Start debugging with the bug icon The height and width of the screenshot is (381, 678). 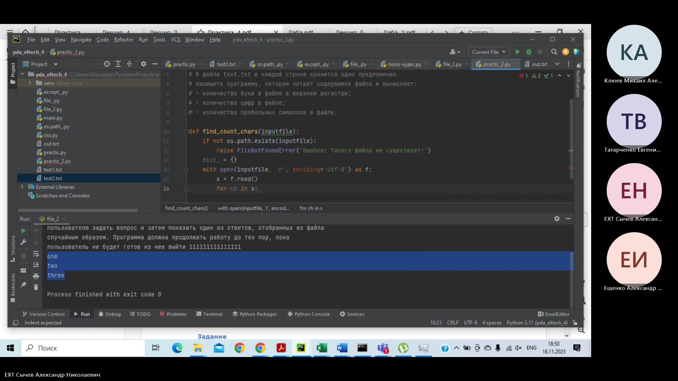[529, 52]
